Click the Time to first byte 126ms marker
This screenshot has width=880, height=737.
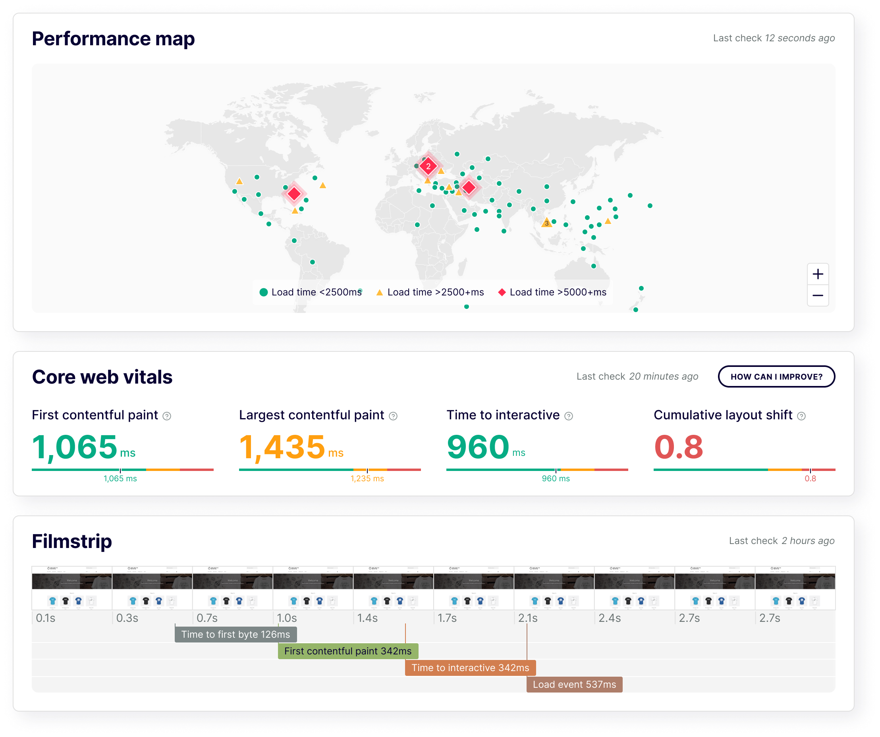click(235, 634)
